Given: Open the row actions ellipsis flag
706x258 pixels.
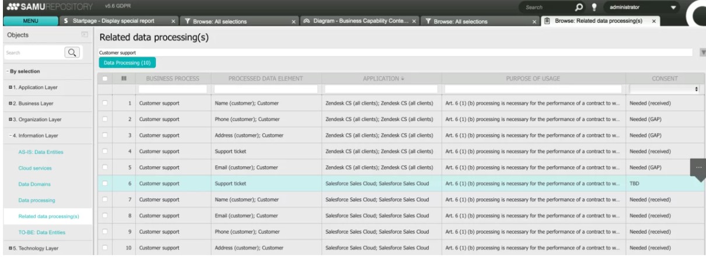Looking at the screenshot, I should (697, 166).
